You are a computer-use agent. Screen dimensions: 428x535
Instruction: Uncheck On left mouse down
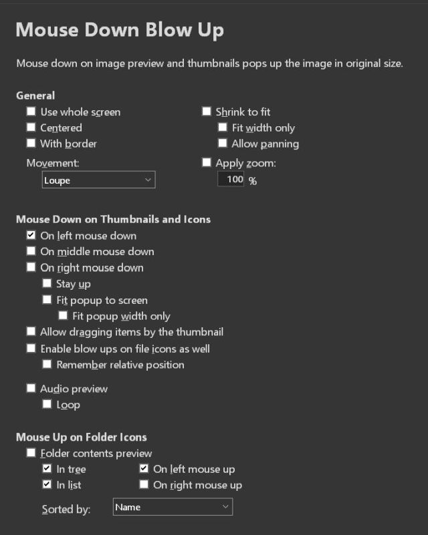(31, 236)
